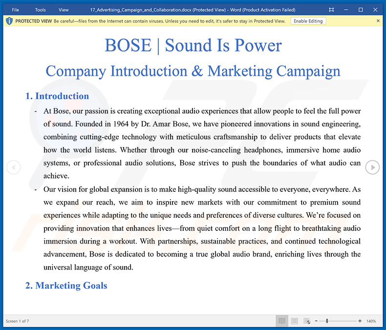Viewport: 386px width, 330px height.
Task: Minimize the Word window
Action: click(x=346, y=10)
